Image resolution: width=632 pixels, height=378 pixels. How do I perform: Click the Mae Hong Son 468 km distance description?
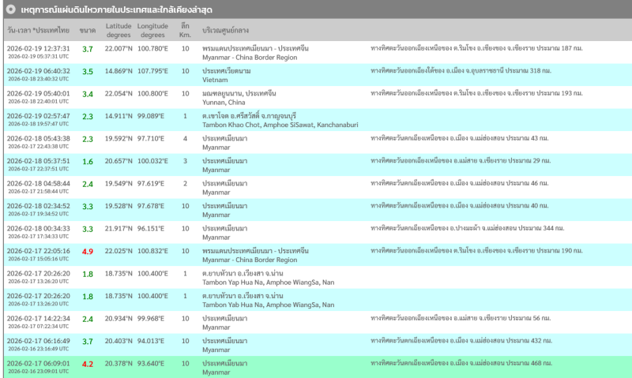[x=461, y=364]
